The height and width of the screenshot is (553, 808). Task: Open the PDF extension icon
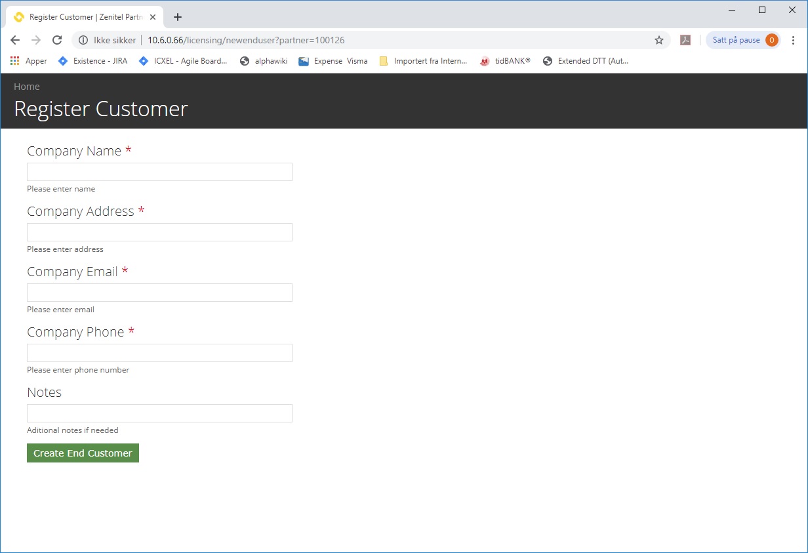685,40
